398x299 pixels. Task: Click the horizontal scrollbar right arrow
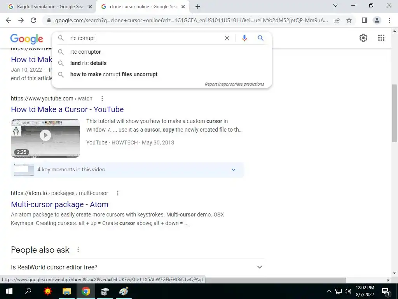388,280
